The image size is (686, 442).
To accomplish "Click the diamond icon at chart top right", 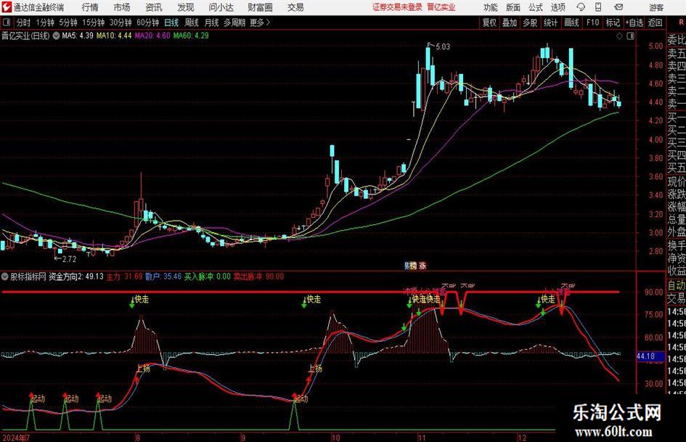I will tap(619, 36).
